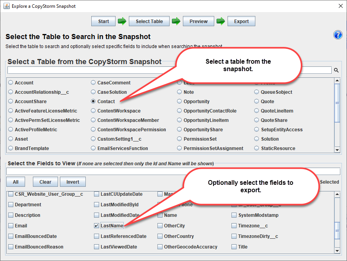This screenshot has height=261, width=347.
Task: Close the Explore a CopyStorm Snapshot window
Action: point(341,6)
